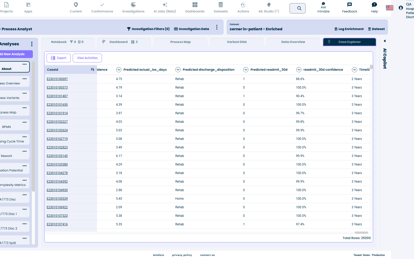Click Analyses list vertical scrollbar

33,127
